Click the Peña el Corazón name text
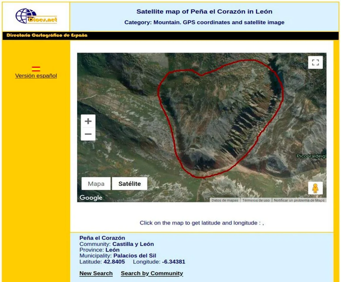Image resolution: width=341 pixels, height=282 pixels. (x=102, y=238)
